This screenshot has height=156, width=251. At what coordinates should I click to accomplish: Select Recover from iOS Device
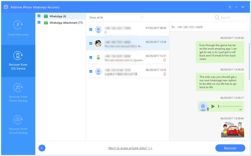tap(18, 56)
